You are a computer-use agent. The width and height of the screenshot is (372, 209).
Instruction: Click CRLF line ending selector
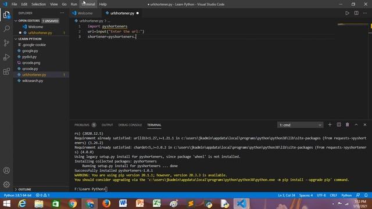tap(333, 195)
